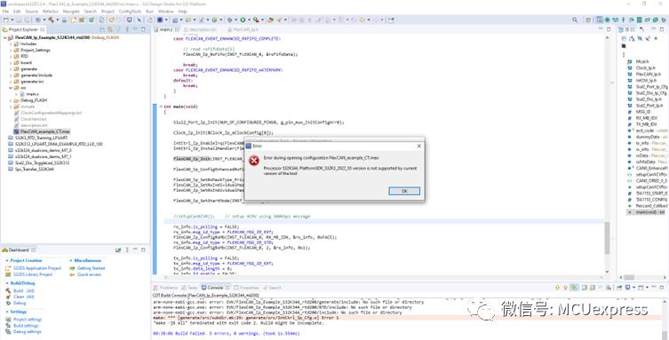Screen dimensions: 669x340
Task: Click Getting Started link in Dashboard
Action: (x=91, y=268)
